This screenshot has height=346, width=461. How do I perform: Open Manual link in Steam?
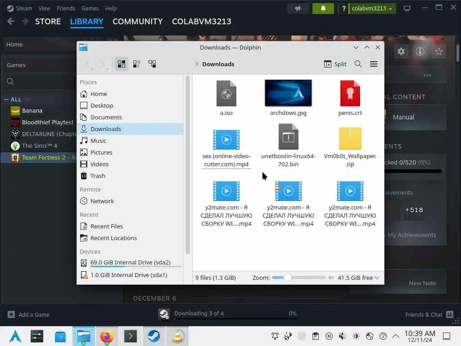click(x=403, y=117)
